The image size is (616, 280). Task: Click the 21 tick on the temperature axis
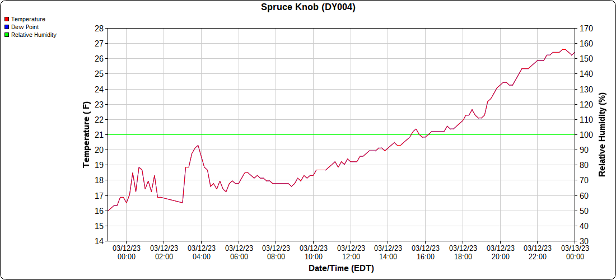pyautogui.click(x=99, y=135)
